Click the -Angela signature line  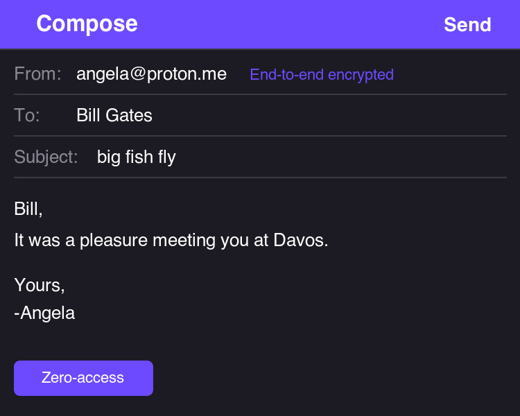pyautogui.click(x=44, y=313)
